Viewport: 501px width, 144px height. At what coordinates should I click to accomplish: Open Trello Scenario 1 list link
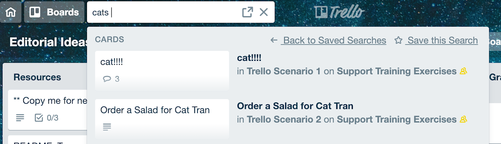284,71
